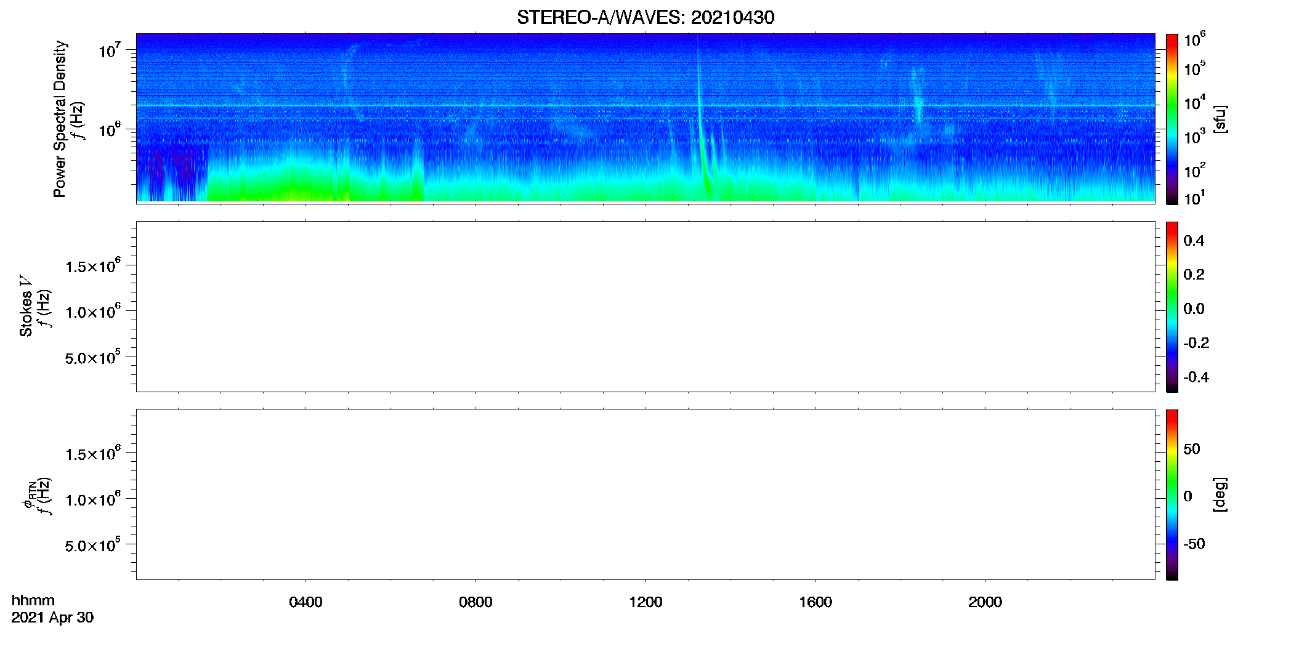Click the 0400 time tick label

(306, 602)
